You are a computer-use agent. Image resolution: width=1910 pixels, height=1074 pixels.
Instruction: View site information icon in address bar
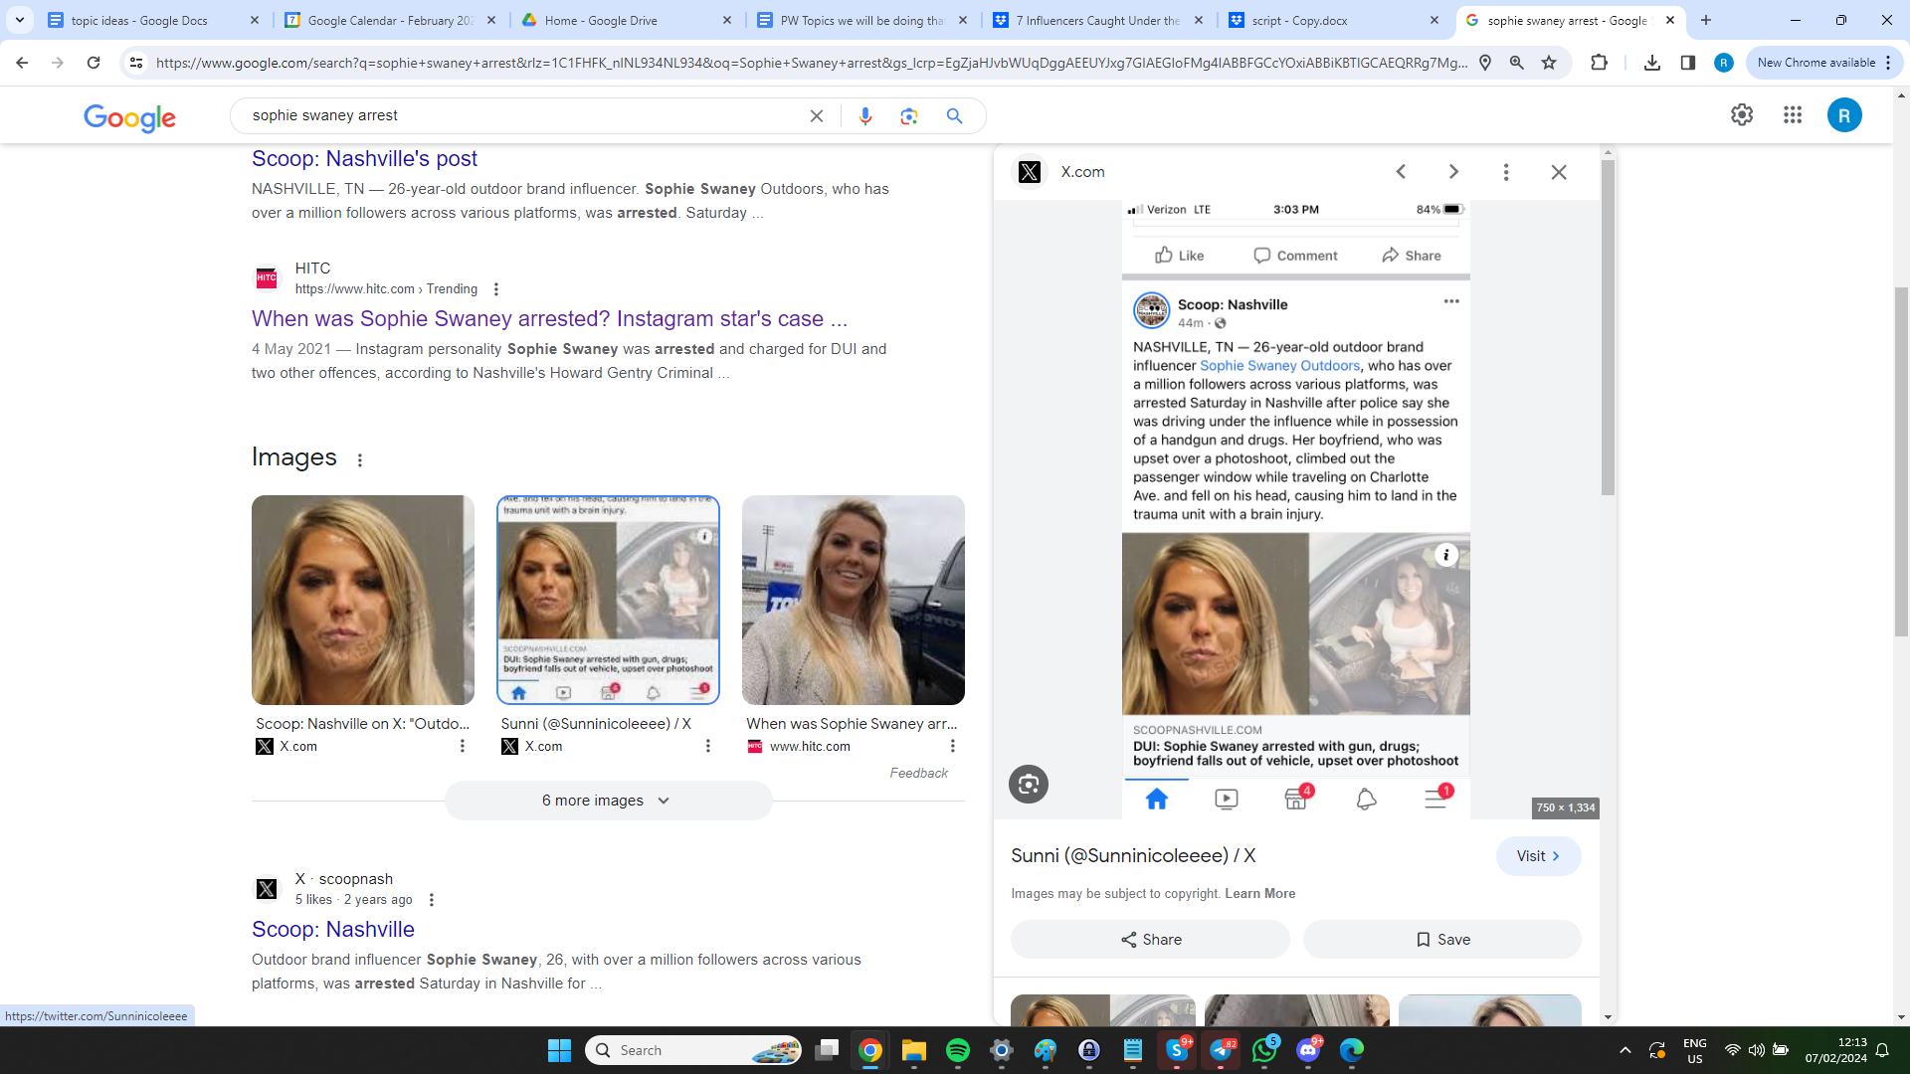click(136, 63)
